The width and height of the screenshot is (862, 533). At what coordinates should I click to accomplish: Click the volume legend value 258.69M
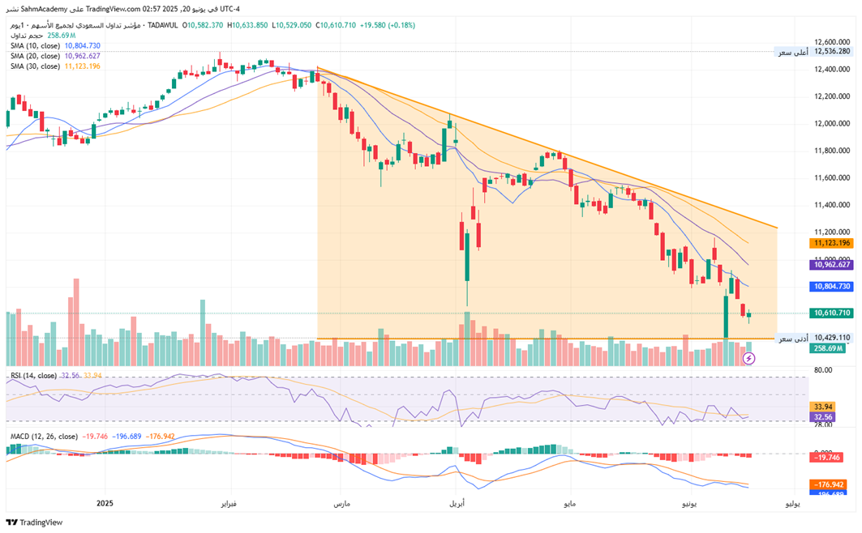coord(61,36)
